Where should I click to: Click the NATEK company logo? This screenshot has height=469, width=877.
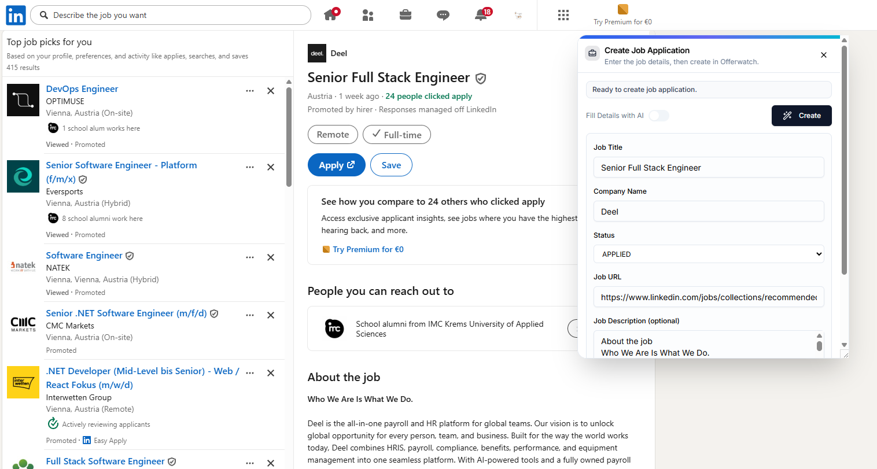[x=23, y=267]
